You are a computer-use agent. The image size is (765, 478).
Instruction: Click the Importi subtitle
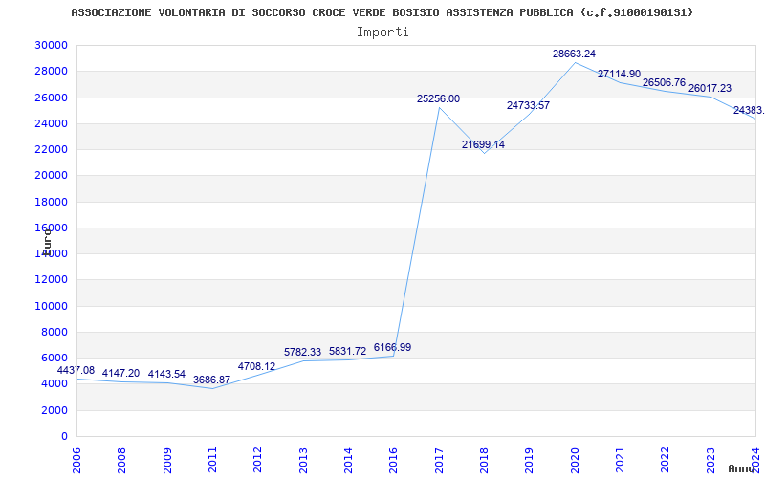tap(382, 33)
